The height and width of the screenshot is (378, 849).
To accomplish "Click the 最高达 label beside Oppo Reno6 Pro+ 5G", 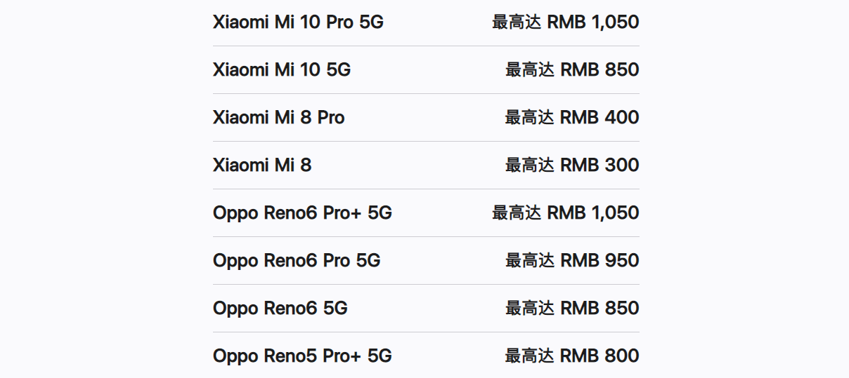I will point(517,213).
